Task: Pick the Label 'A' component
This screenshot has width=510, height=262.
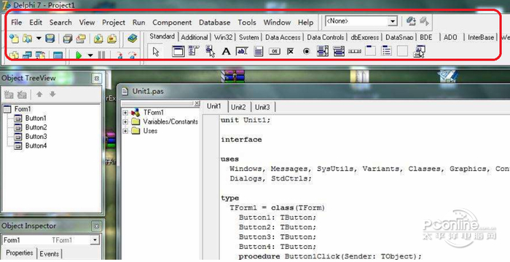Action: click(x=226, y=51)
